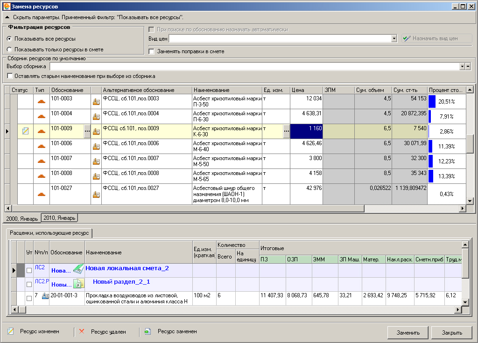This screenshot has width=478, height=343.
Task: Sort by 'Цена' column header
Action: coord(306,90)
